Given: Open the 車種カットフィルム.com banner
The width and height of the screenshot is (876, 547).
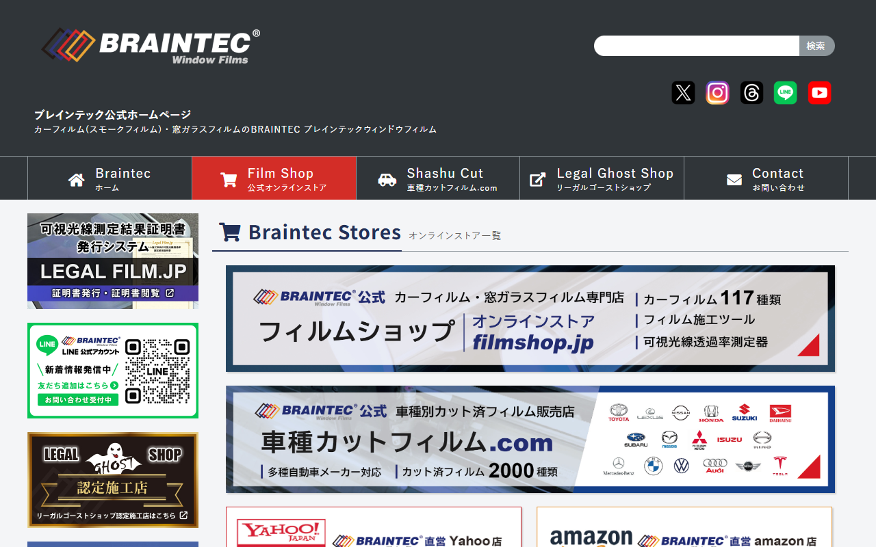Looking at the screenshot, I should point(530,439).
